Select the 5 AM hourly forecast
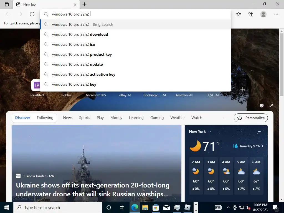The image size is (284, 213). click(x=241, y=176)
